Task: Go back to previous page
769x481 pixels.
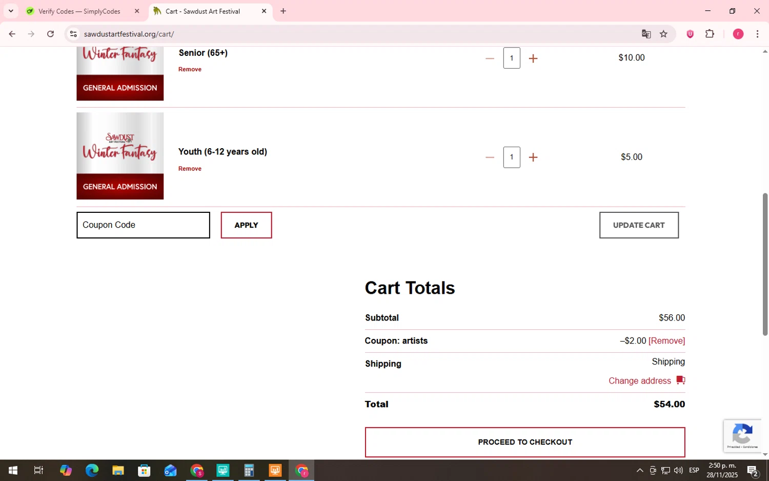Action: 12,34
